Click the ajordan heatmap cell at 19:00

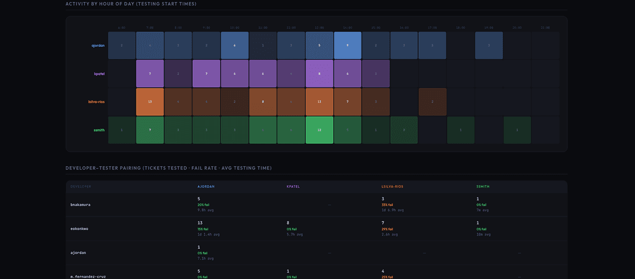click(x=489, y=45)
